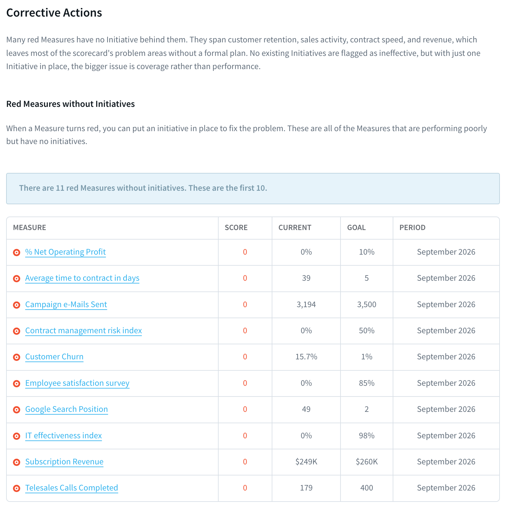Open the Customer Churn measure link
Screen dimensions: 506x508
54,357
